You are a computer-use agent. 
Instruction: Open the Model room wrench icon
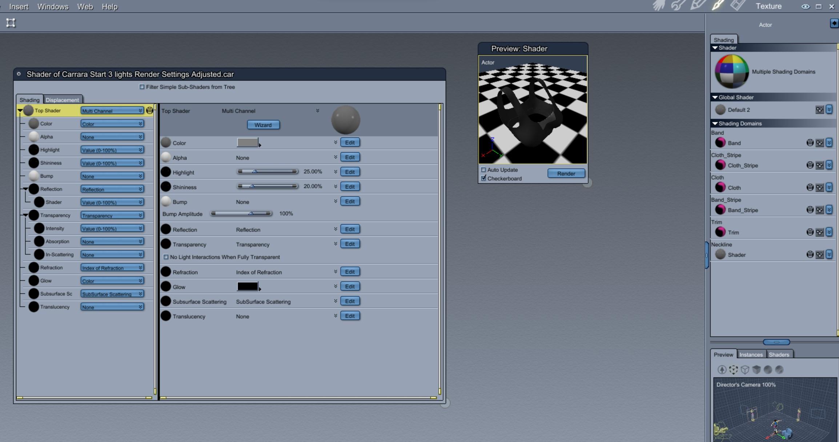678,5
